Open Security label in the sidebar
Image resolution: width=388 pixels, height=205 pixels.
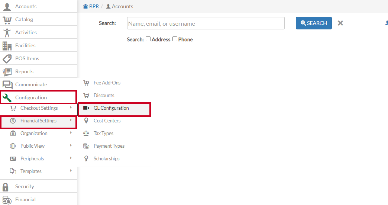point(25,187)
